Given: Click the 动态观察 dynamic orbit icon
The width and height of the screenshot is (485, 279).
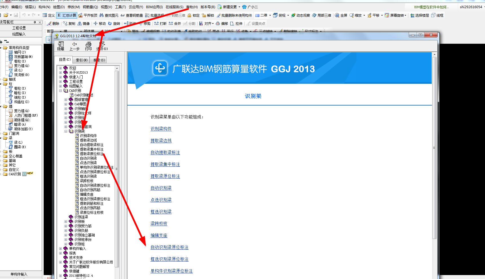Looking at the screenshot, I should [x=293, y=15].
